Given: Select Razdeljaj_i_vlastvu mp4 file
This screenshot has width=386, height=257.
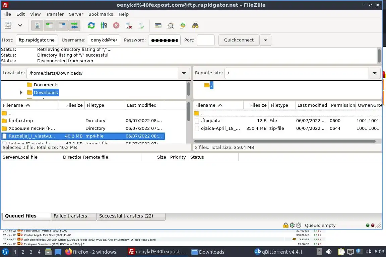Looking at the screenshot, I should coord(83,136).
